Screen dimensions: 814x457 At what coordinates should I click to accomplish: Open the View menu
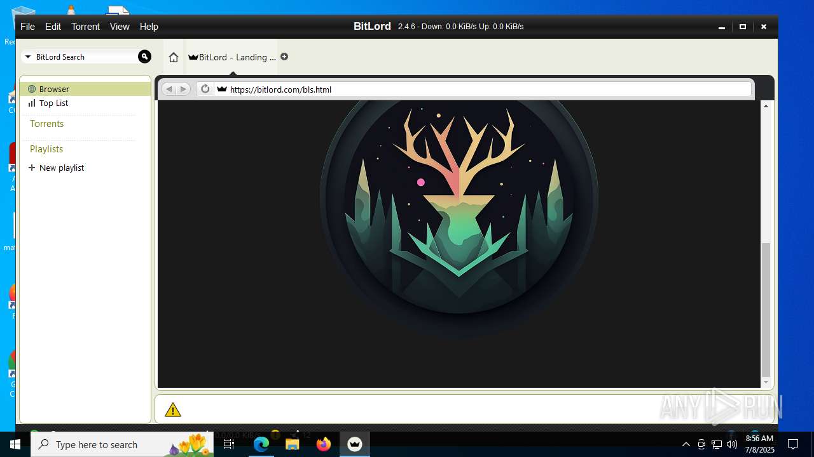pos(120,27)
